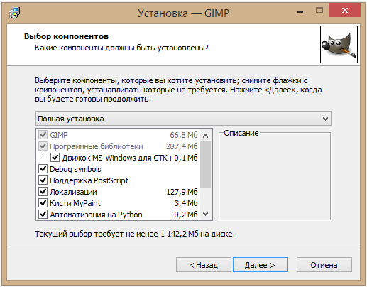The width and height of the screenshot is (367, 287).
Task: Uncheck Автоматизация на Python checkbox
Action: [x=43, y=215]
